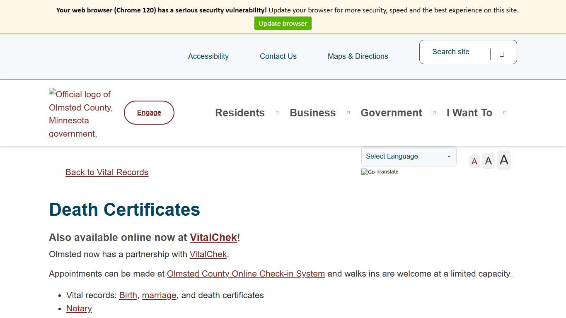Open the Residents dropdown arrow
The image size is (566, 318).
click(x=277, y=112)
